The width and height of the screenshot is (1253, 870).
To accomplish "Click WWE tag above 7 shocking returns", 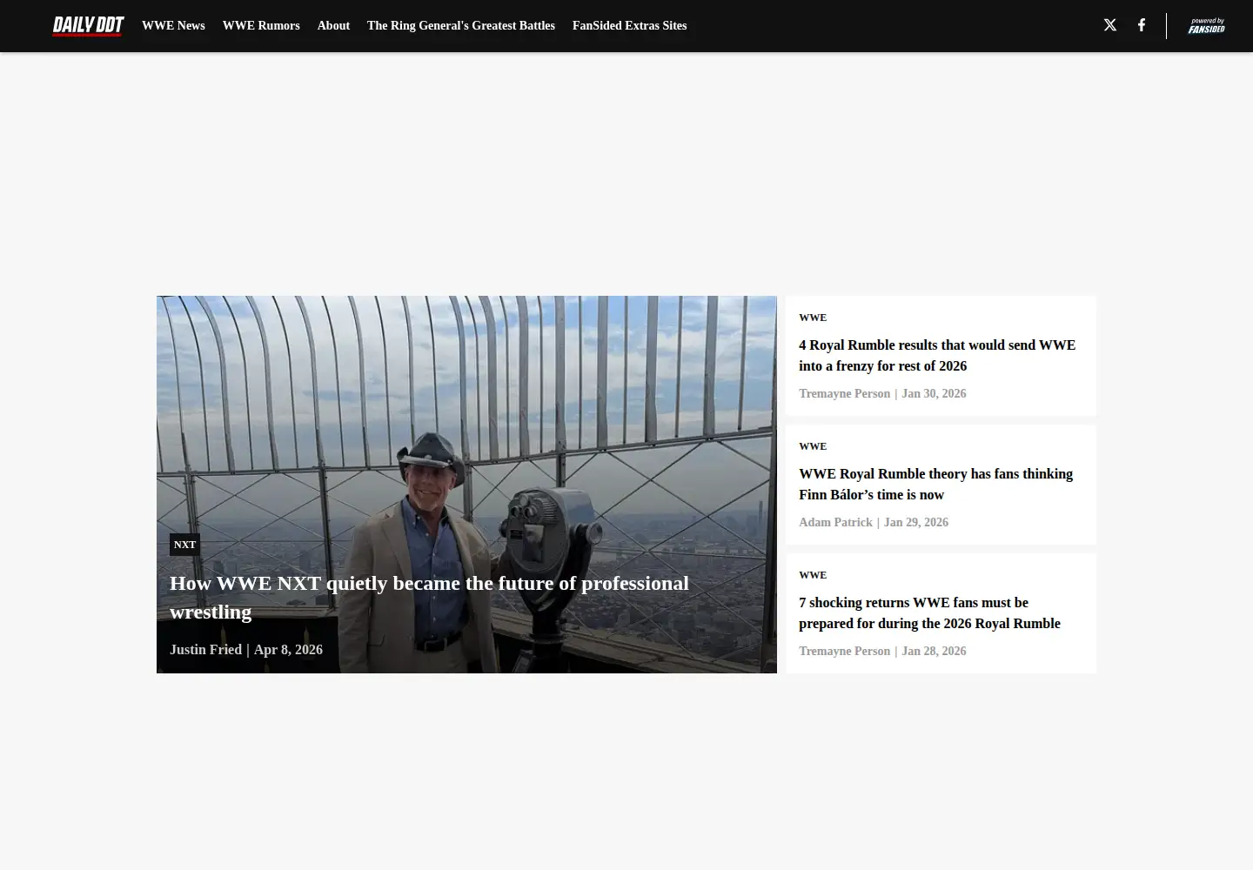I will coord(813,575).
